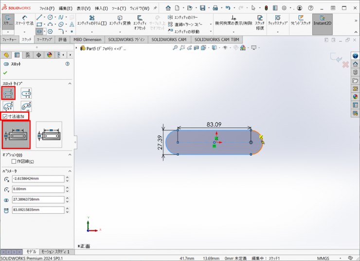Screen dimensions: 360x261
Task: Open the Rapid Sketch (ラピッドスケッチ) tool
Action: (x=300, y=20)
